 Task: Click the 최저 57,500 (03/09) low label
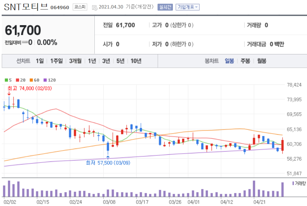click(x=108, y=163)
